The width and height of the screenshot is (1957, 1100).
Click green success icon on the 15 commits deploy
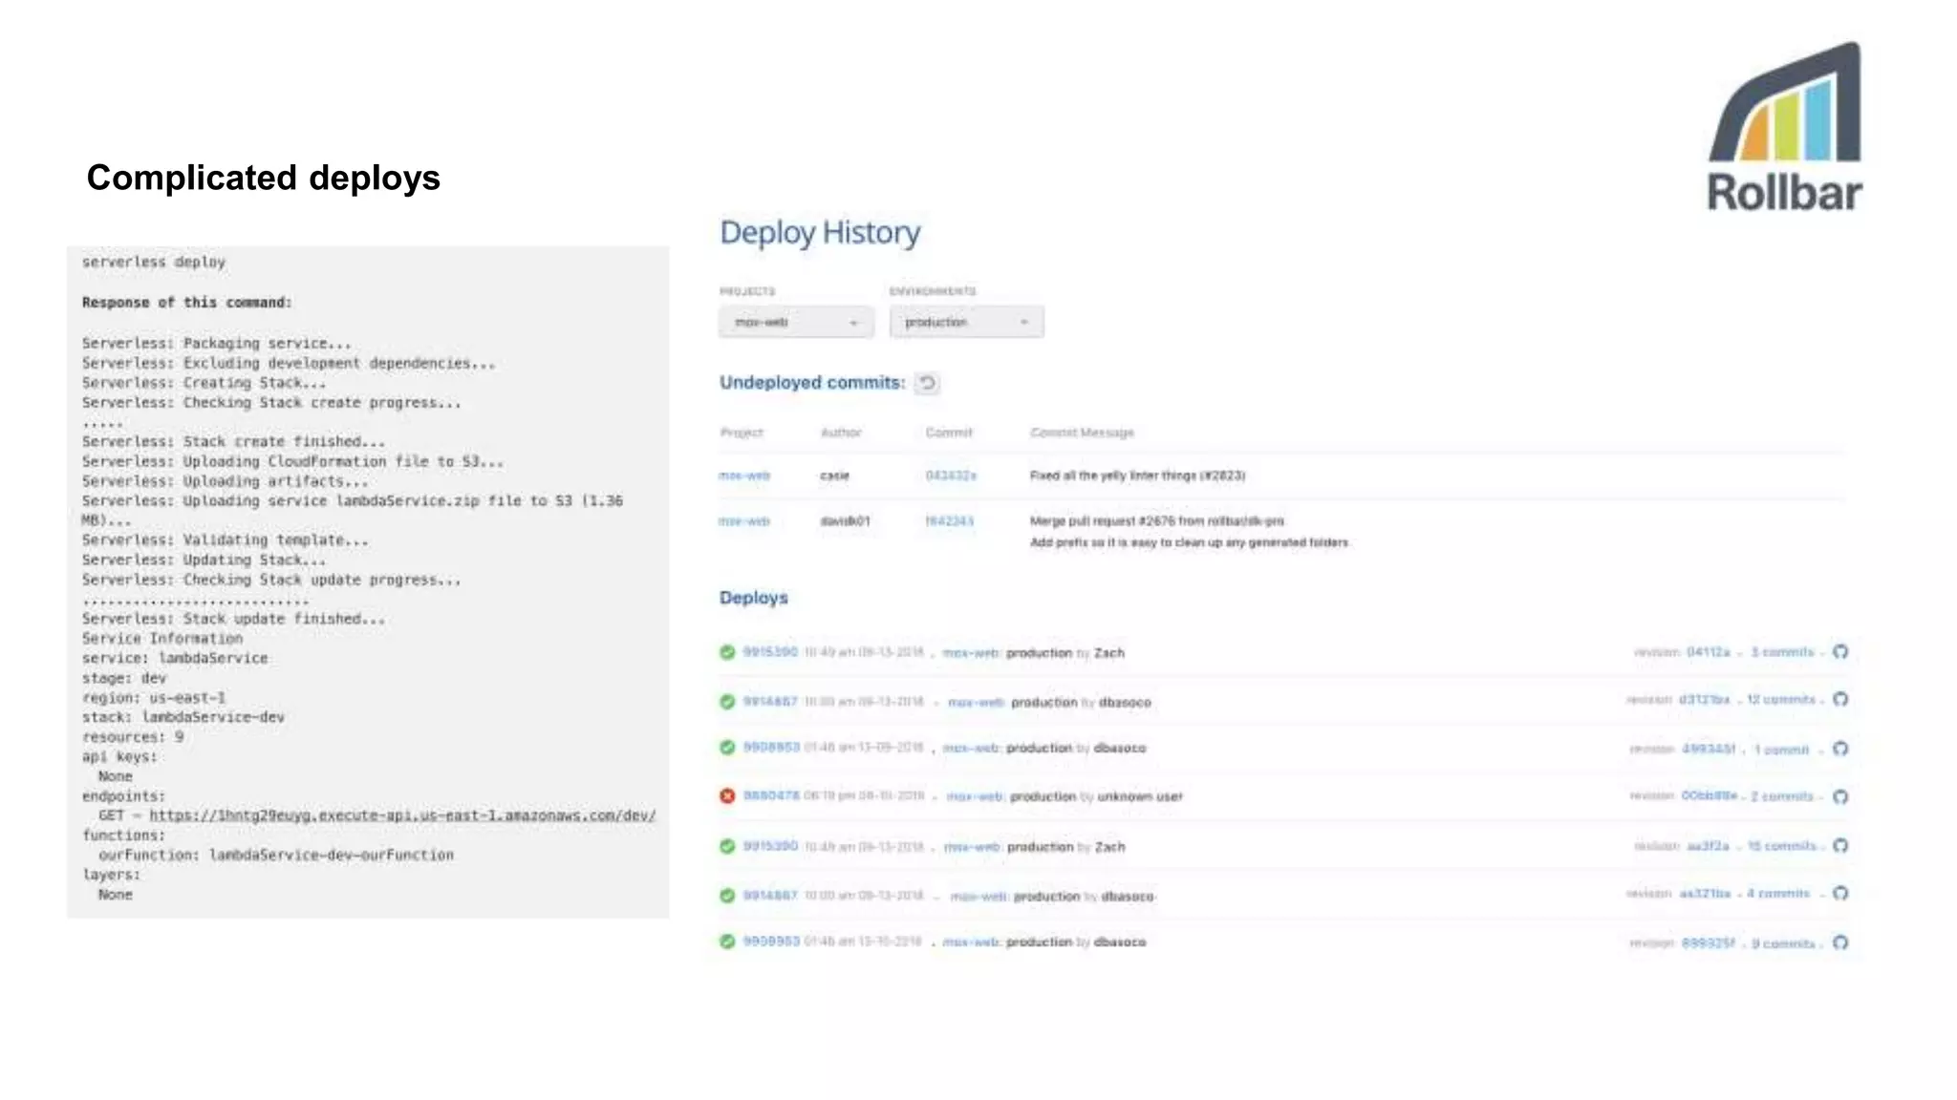tap(727, 846)
